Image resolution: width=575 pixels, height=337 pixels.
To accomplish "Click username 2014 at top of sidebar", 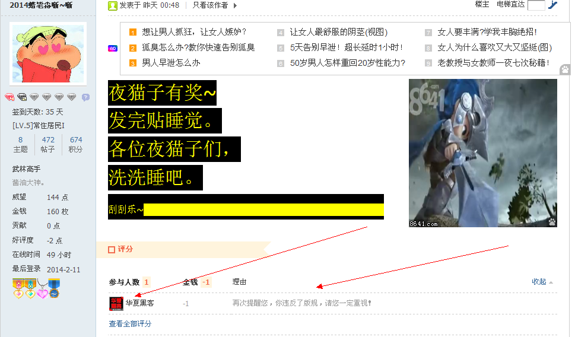I will (x=41, y=5).
